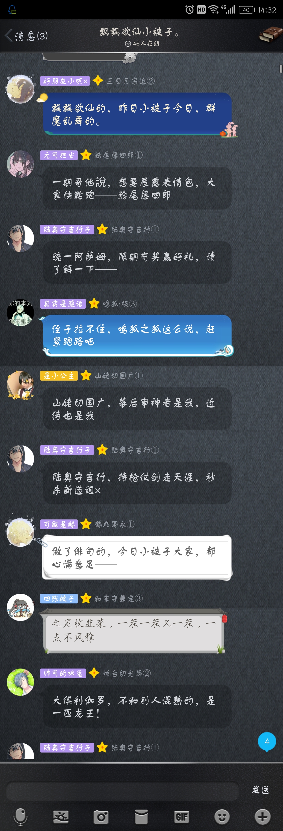
Task: Click the 46人在线 online members indicator
Action: click(142, 44)
